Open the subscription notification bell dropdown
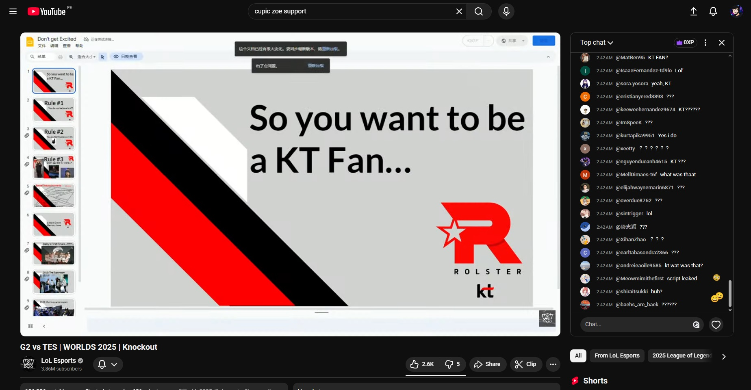 coord(108,364)
